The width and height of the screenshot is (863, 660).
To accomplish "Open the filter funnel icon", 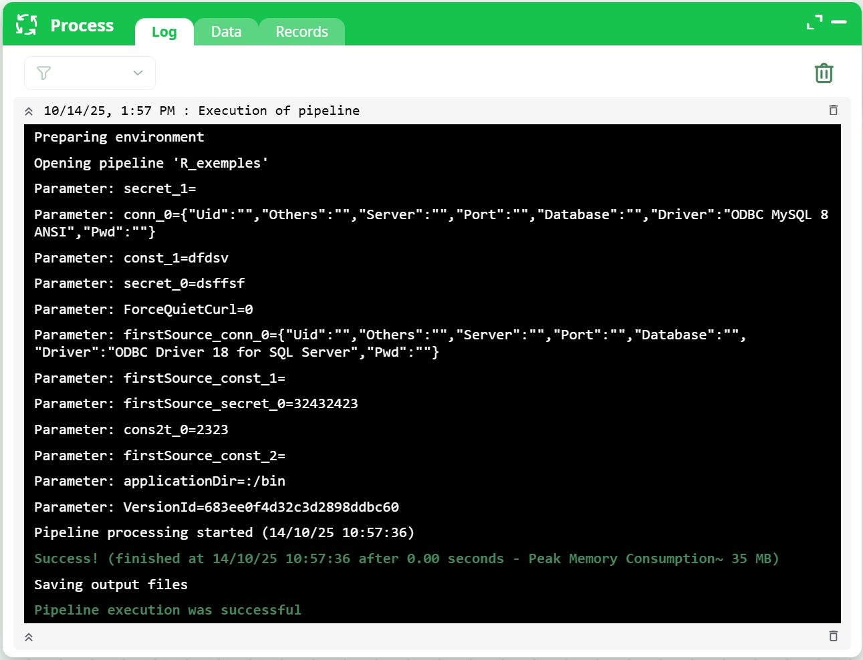I will click(44, 73).
